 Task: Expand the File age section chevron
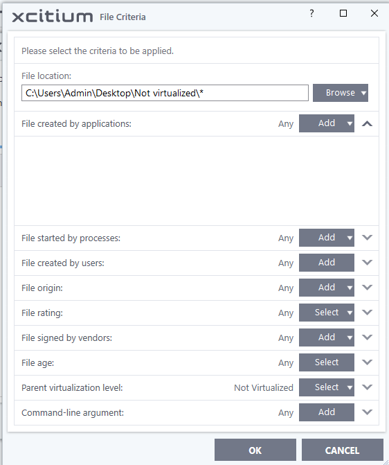367,362
